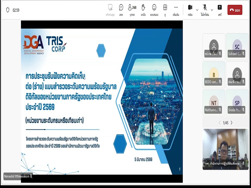The image size is (251, 188).
Task: Unmute your microphone (ไมโครโฟน)
Action: point(205,7)
